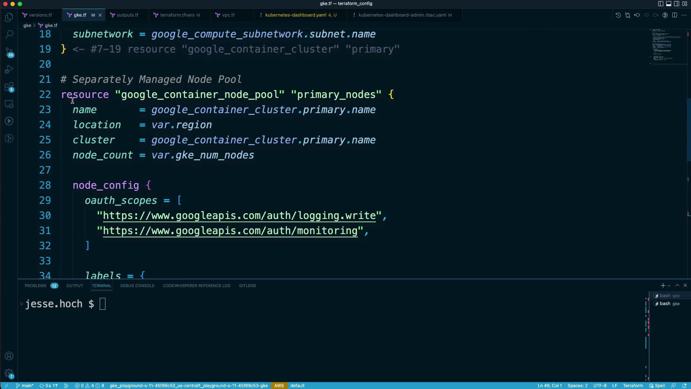
Task: Click the Split Editor Right icon
Action: [674, 15]
